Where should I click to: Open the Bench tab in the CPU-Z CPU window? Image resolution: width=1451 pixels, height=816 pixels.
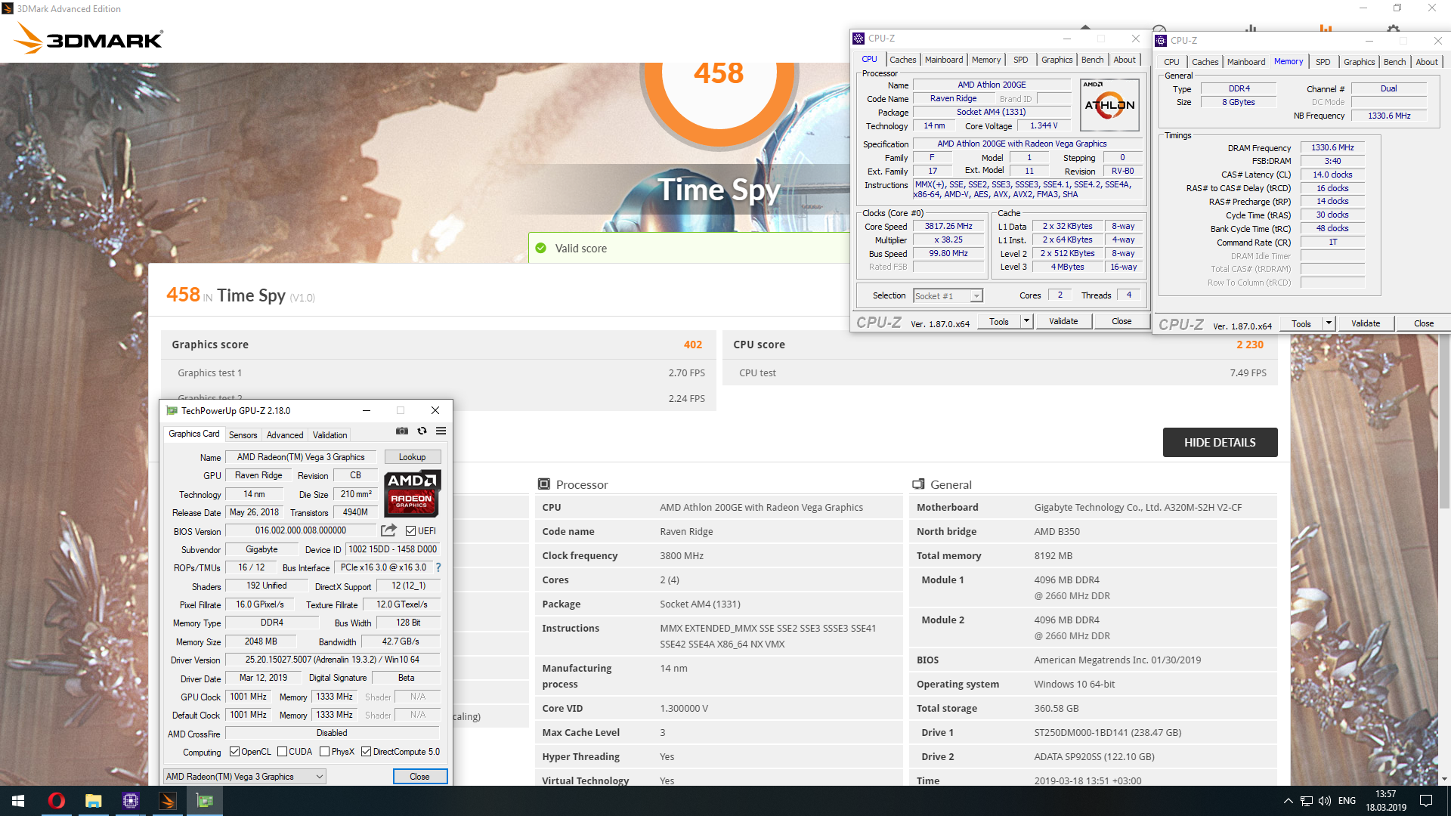coord(1092,60)
